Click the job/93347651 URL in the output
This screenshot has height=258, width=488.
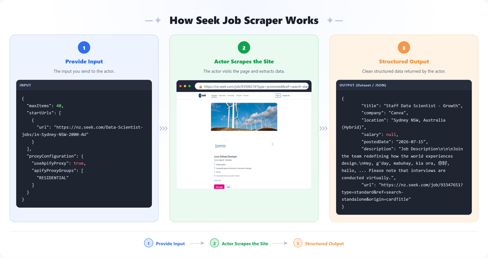[403, 192]
